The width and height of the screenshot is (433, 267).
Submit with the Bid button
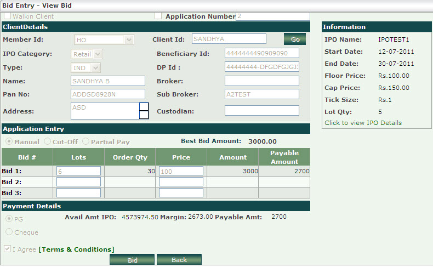(132, 260)
